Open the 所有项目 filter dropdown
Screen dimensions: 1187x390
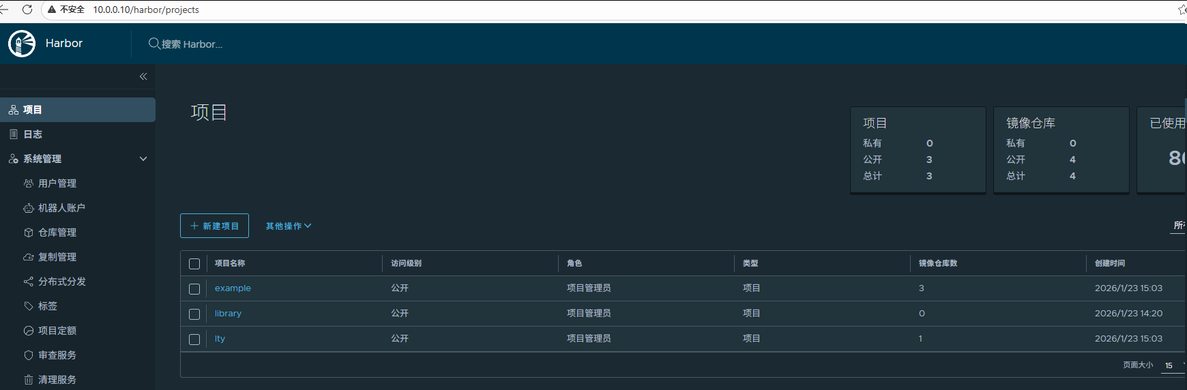[x=1179, y=225]
